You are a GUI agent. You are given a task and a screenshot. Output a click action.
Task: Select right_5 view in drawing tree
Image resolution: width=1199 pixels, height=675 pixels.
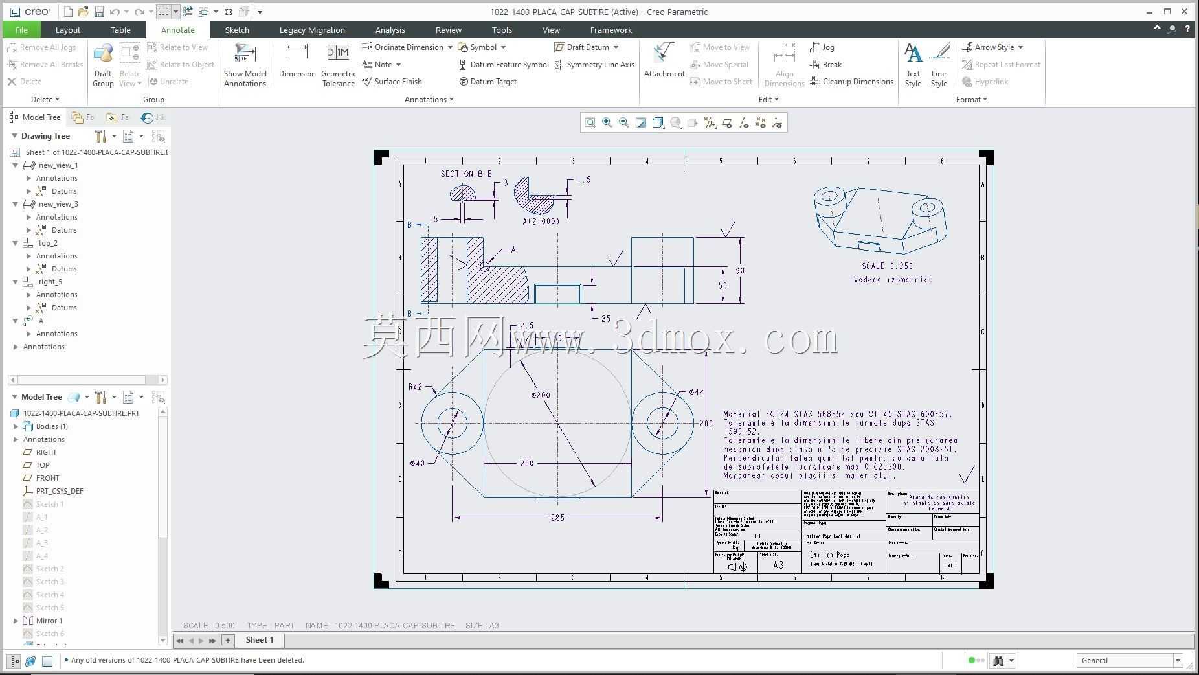50,282
